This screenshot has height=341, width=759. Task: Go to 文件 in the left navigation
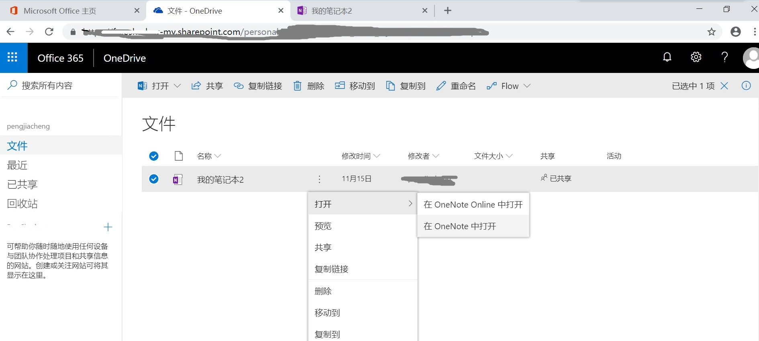coord(61,145)
